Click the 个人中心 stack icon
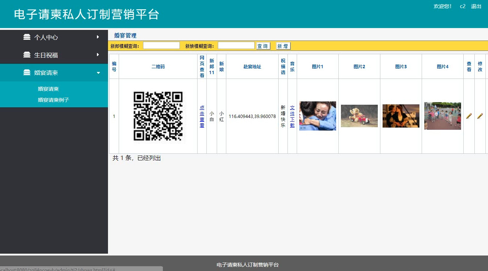The image size is (488, 271). point(27,37)
